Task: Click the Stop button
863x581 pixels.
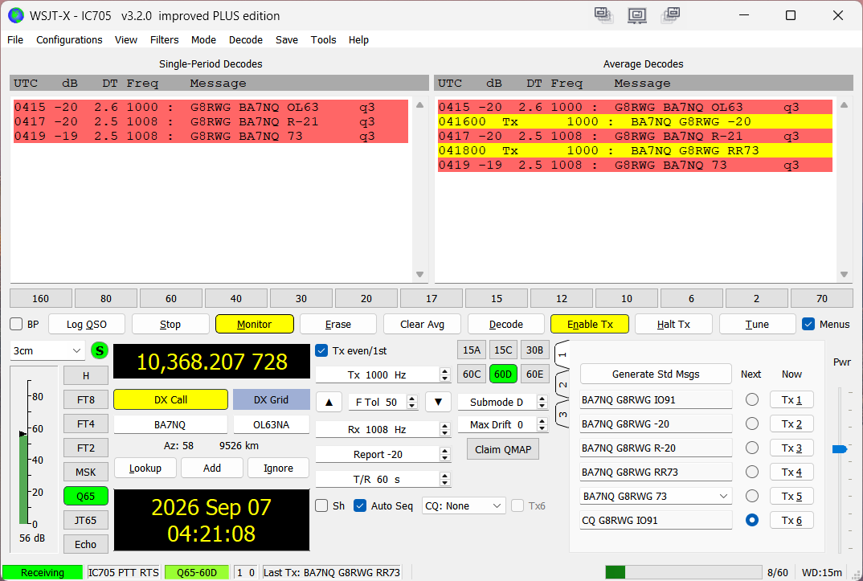Action: [170, 324]
